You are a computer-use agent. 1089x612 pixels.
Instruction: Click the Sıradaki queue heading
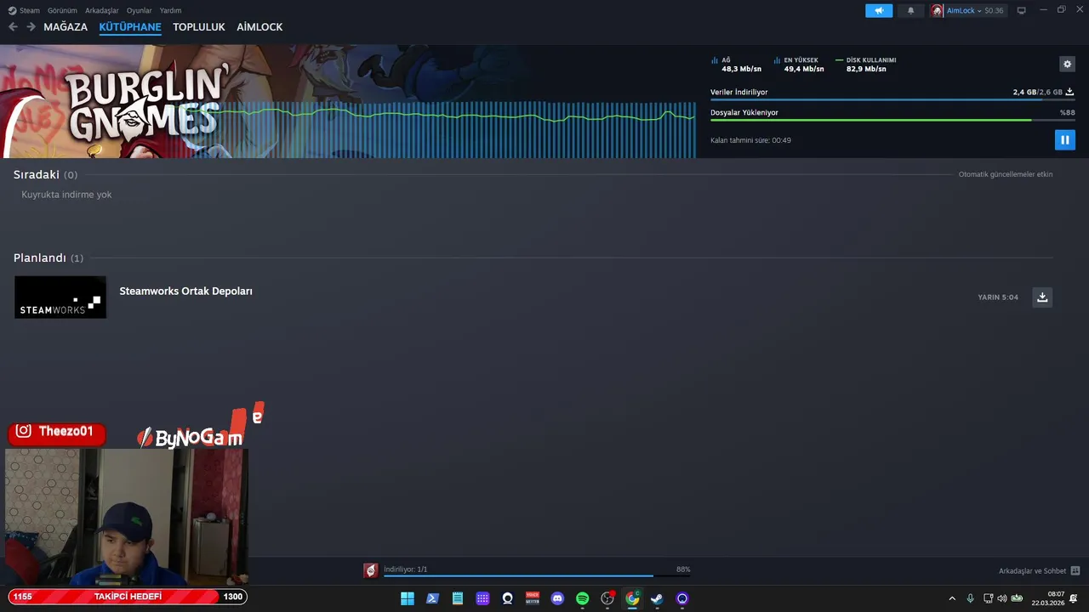tap(37, 174)
